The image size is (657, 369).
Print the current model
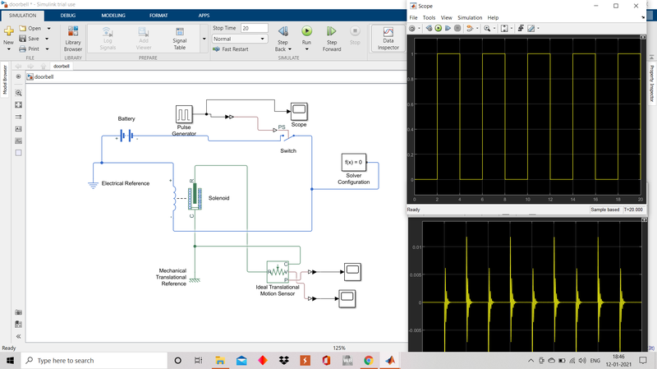point(30,49)
